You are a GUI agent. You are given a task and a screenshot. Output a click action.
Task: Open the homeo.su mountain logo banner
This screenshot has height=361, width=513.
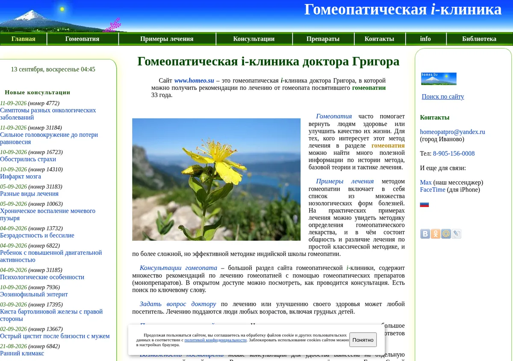439,79
